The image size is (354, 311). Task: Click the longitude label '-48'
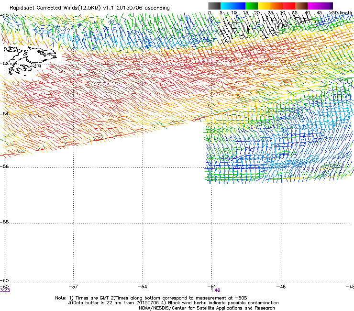pyautogui.click(x=281, y=287)
